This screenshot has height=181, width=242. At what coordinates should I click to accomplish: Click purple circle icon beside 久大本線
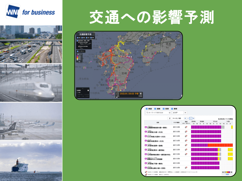[146, 136]
